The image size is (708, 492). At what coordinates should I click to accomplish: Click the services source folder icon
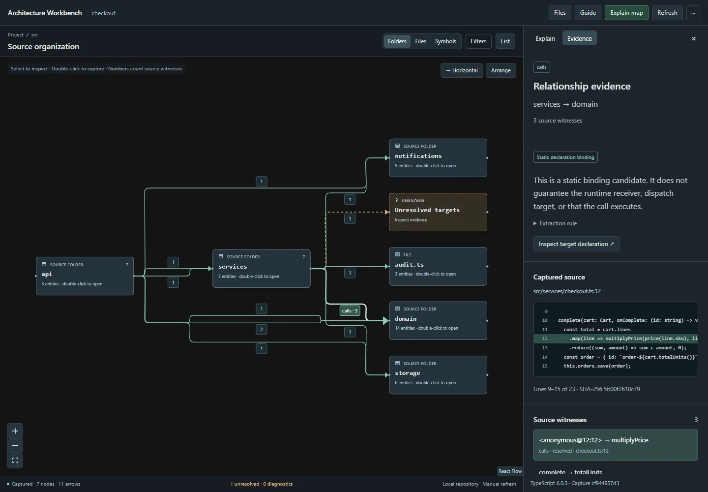pos(221,256)
